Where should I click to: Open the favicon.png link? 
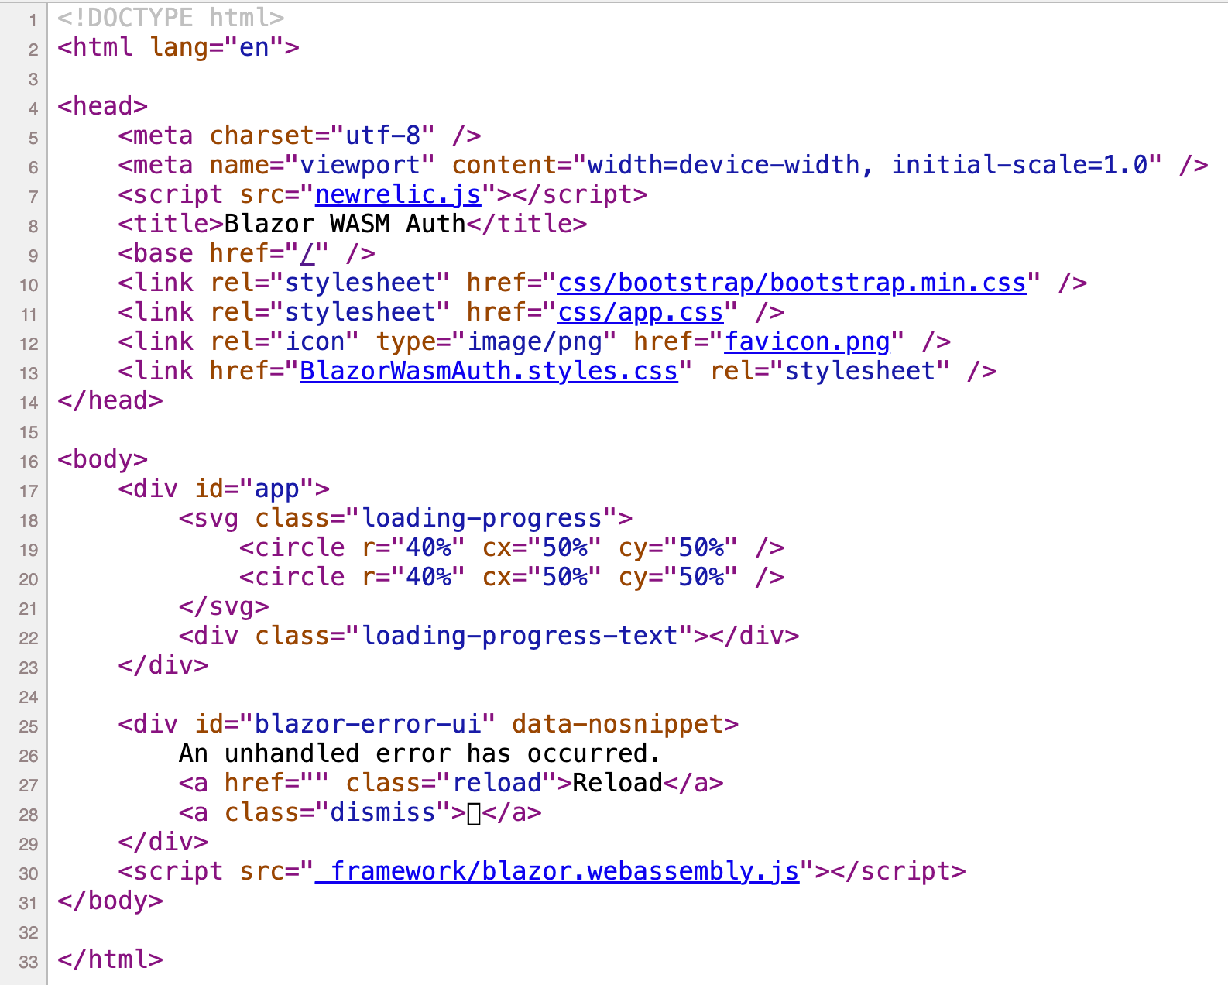pyautogui.click(x=807, y=341)
